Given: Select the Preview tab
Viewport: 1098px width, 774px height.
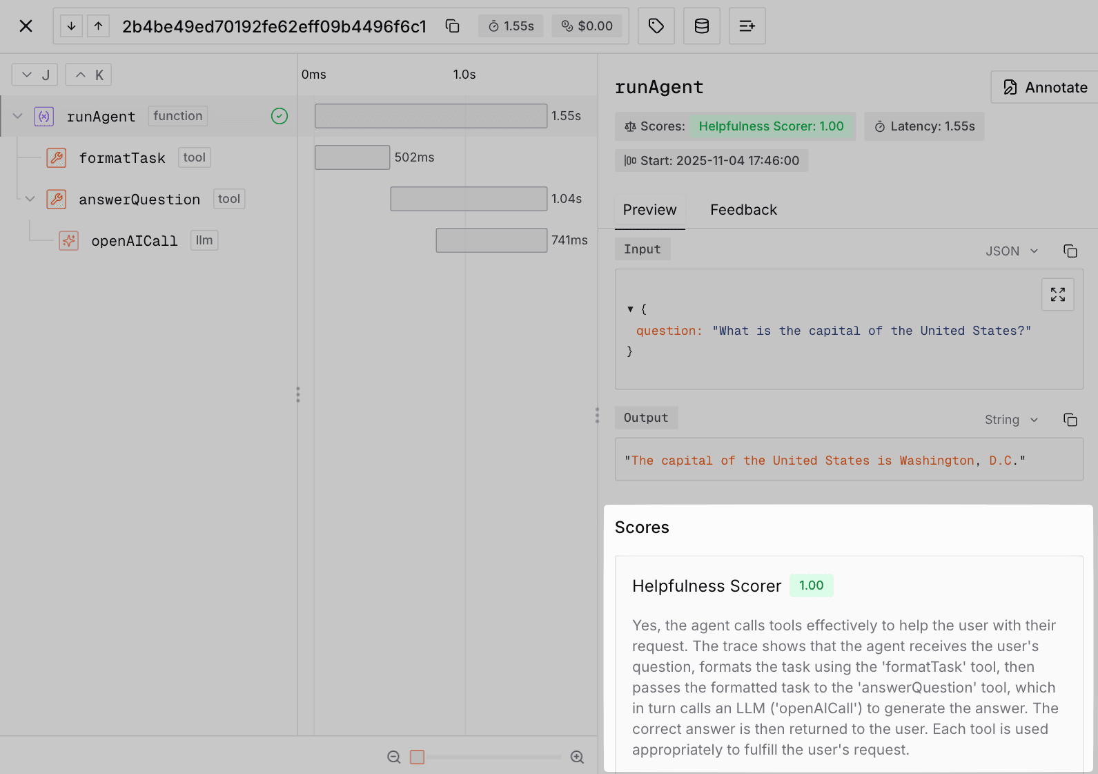Looking at the screenshot, I should click(x=649, y=210).
